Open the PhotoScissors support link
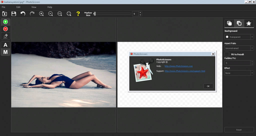This screenshot has height=136, width=256. pyautogui.click(x=185, y=71)
